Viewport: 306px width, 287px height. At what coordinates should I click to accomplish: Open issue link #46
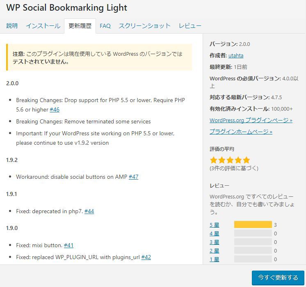(55, 109)
